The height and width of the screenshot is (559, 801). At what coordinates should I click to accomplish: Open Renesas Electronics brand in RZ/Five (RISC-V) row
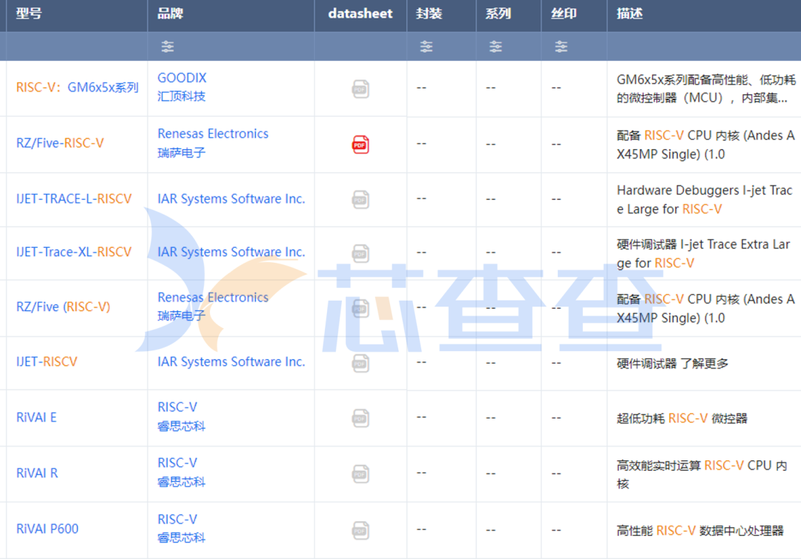[x=213, y=307]
